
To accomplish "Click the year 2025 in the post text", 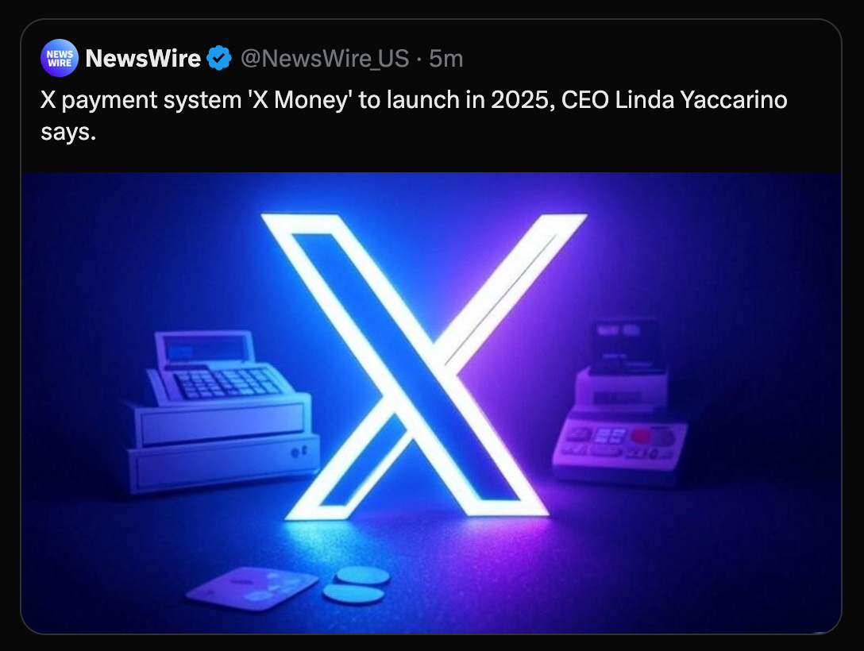I will coord(523,100).
